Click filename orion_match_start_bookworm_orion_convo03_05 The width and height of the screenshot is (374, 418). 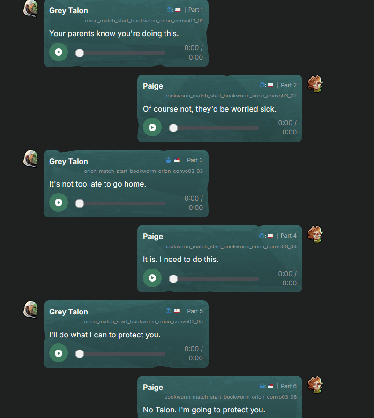pyautogui.click(x=143, y=322)
